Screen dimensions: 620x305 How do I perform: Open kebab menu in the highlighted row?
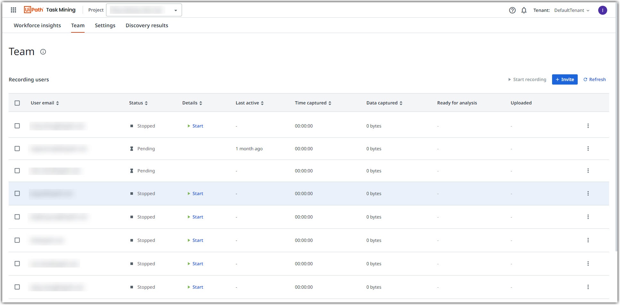[588, 194]
